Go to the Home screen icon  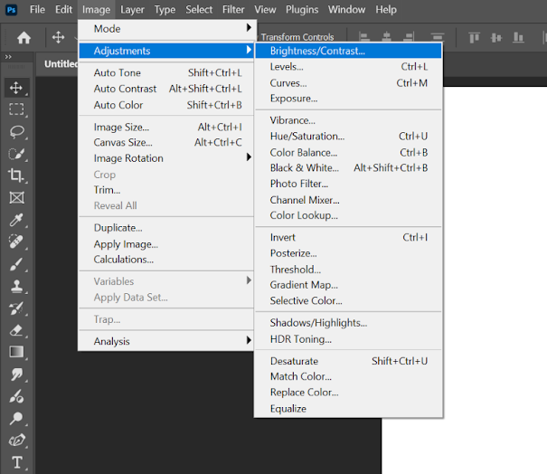click(x=24, y=37)
